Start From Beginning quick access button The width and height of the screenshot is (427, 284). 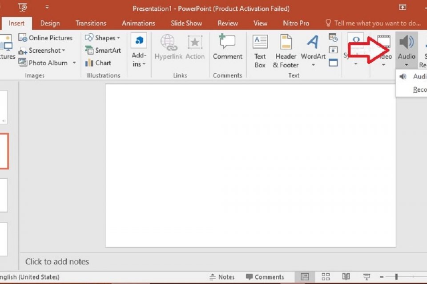coord(23,8)
